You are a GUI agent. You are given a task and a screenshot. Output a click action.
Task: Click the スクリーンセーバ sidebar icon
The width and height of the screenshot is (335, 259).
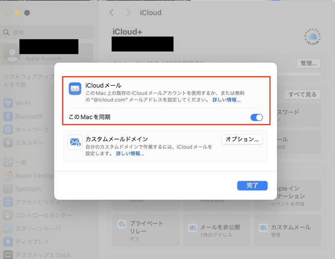(8, 228)
